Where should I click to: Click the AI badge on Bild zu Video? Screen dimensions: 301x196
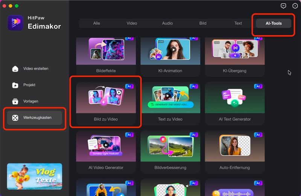point(129,86)
